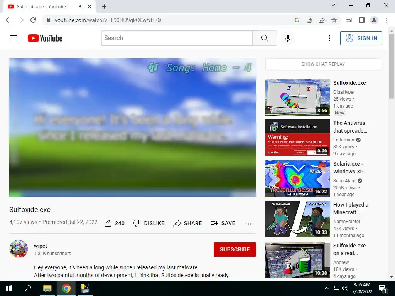Open the wipet channel name link
This screenshot has width=395, height=296.
click(41, 246)
